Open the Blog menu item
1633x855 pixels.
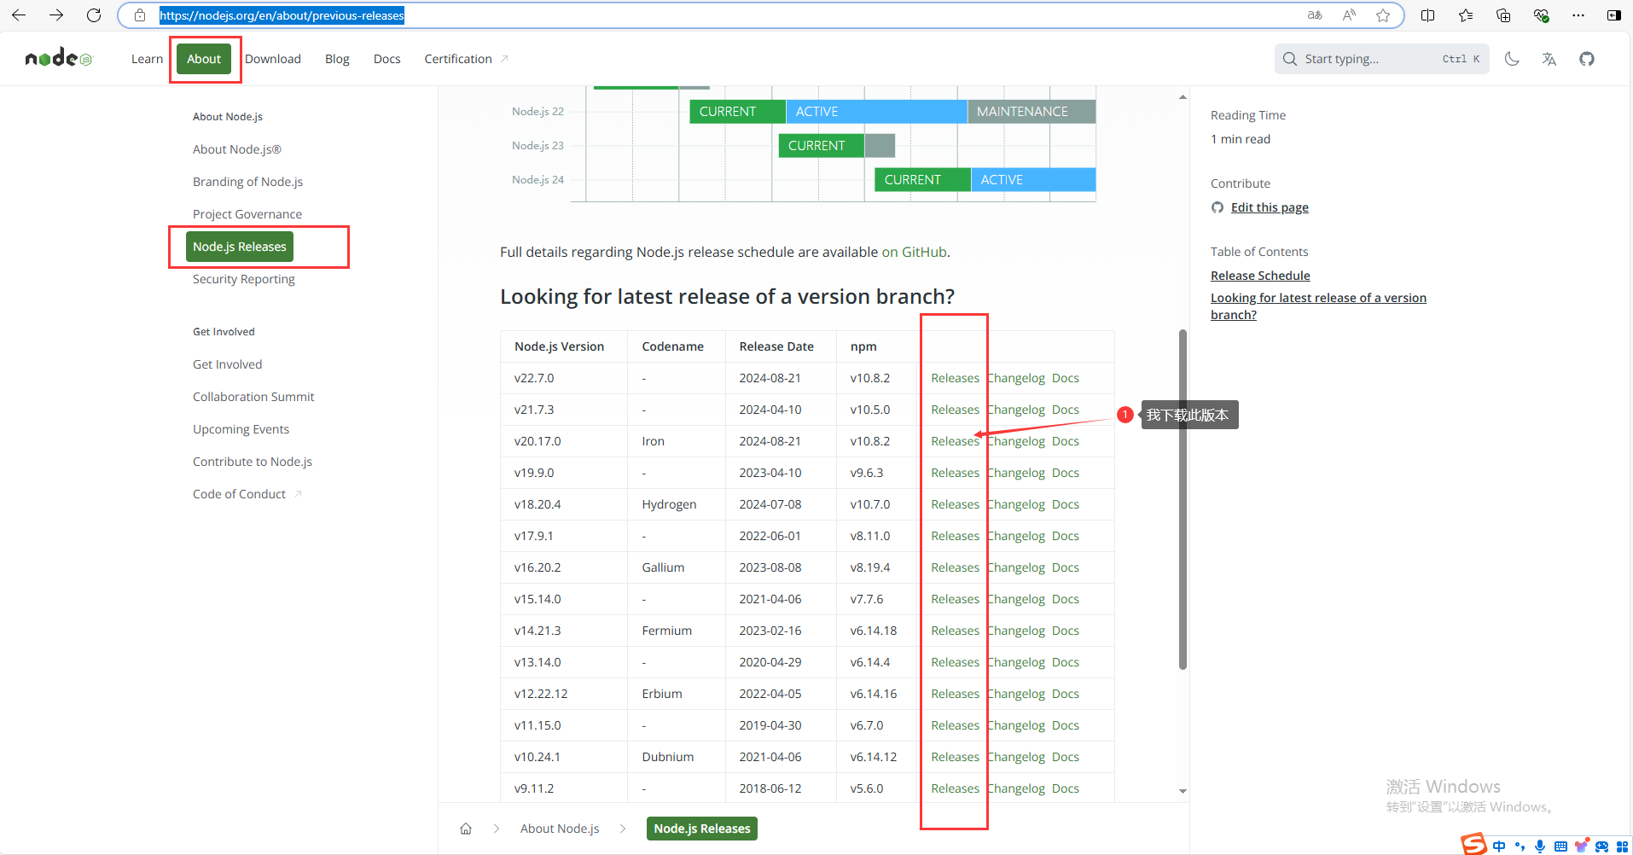[337, 59]
